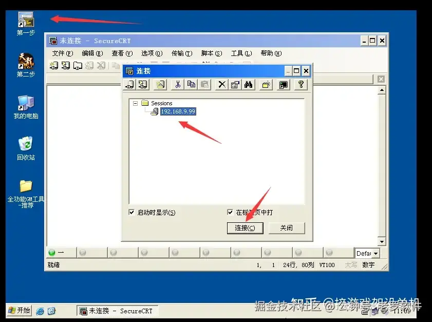Open the 编辑(E) menu
The width and height of the screenshot is (432, 322).
coord(92,53)
